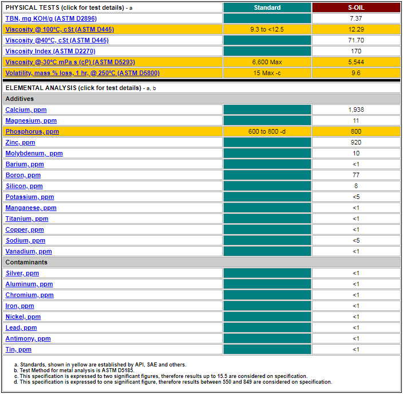Select the Silver, ppm contaminant link
403x394 pixels.
(x=22, y=273)
